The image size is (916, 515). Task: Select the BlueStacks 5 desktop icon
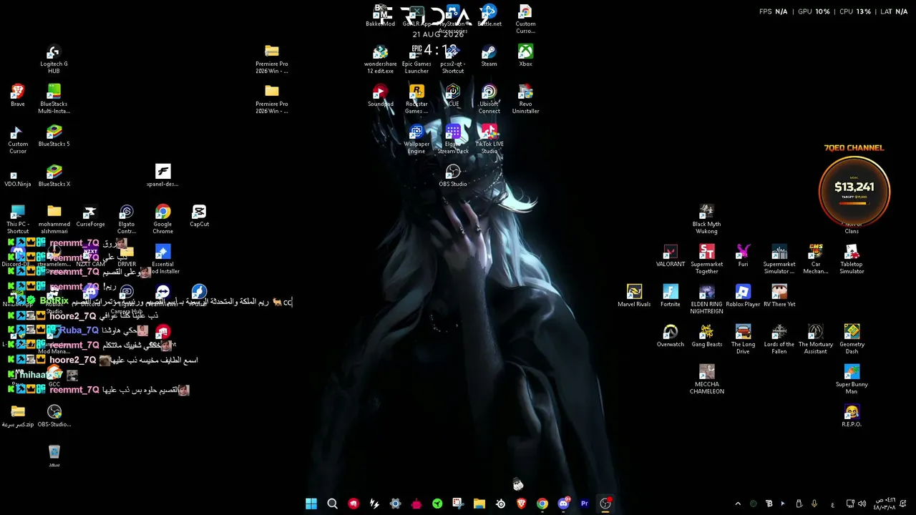click(54, 136)
